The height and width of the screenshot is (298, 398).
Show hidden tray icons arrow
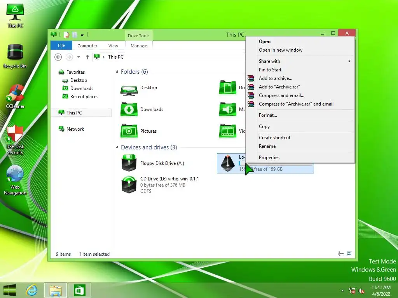343,291
